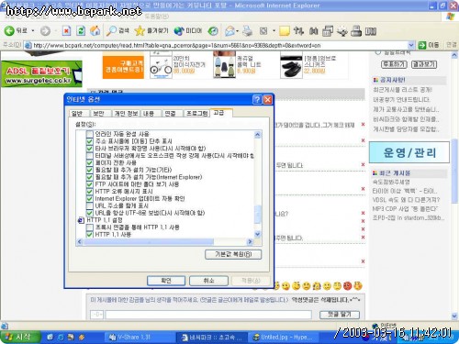Toggle FTP 사이트에 대한 폴더 보기 사용
This screenshot has width=459, height=344.
point(89,184)
